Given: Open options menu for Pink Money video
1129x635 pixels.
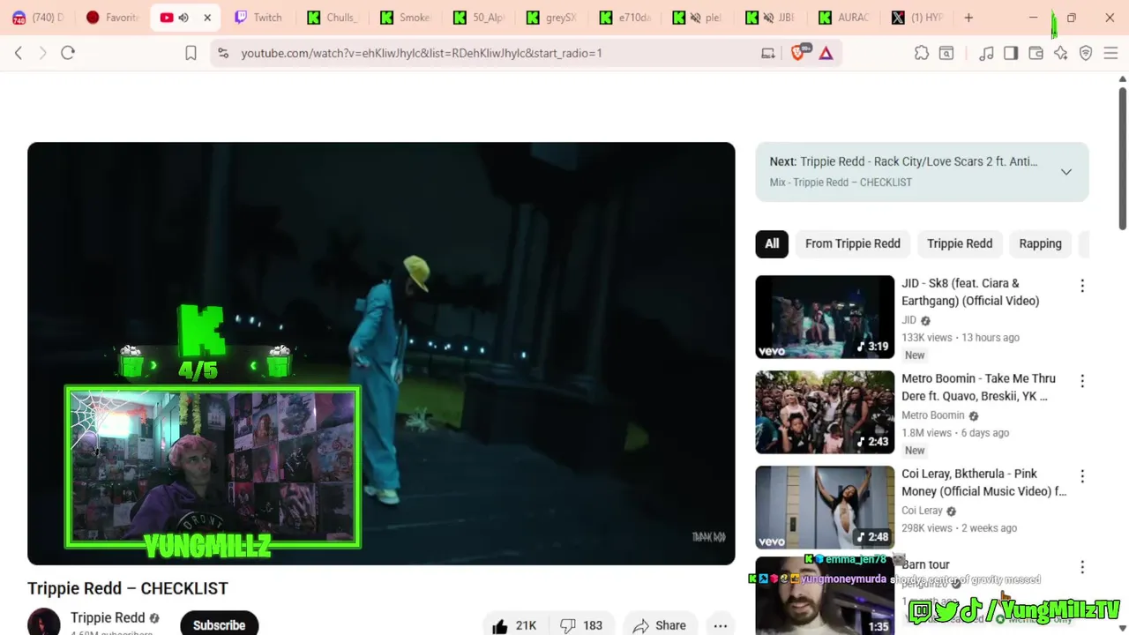Looking at the screenshot, I should click(x=1082, y=476).
